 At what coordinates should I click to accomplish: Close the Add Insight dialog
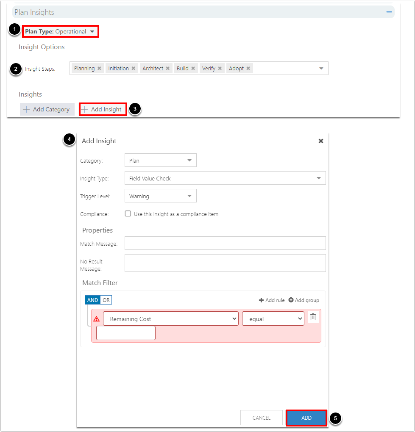[321, 141]
